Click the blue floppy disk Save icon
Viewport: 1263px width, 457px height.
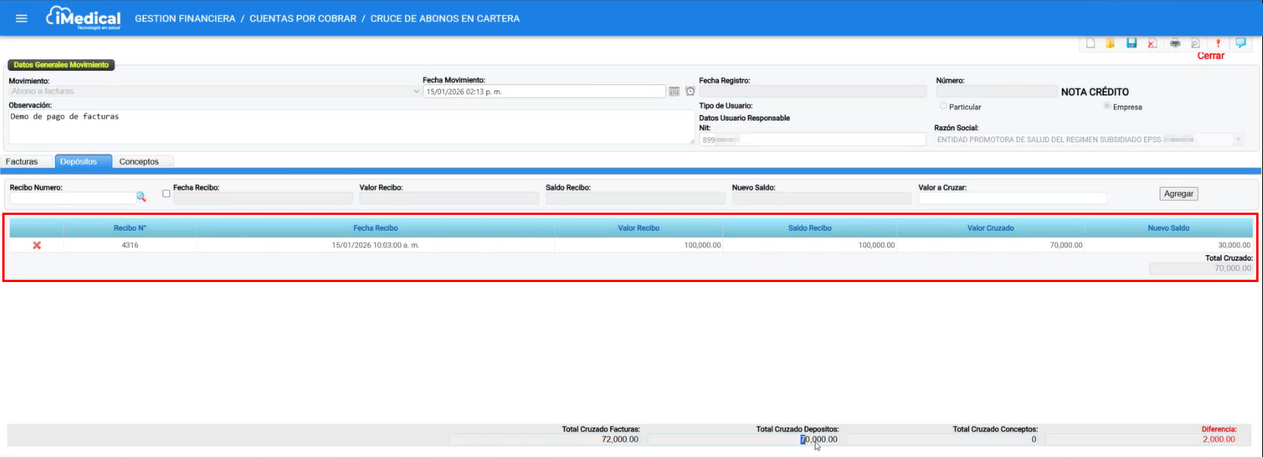(x=1132, y=43)
